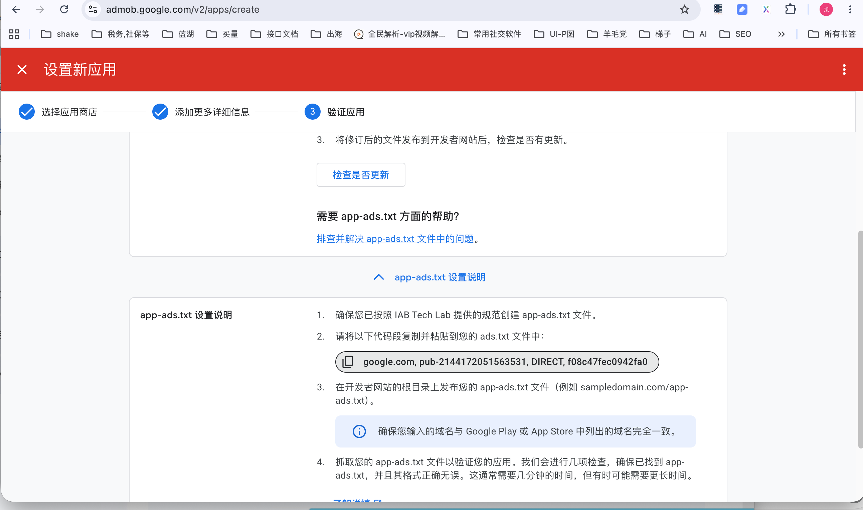
Task: Click the info icon in the domain note
Action: (x=359, y=431)
